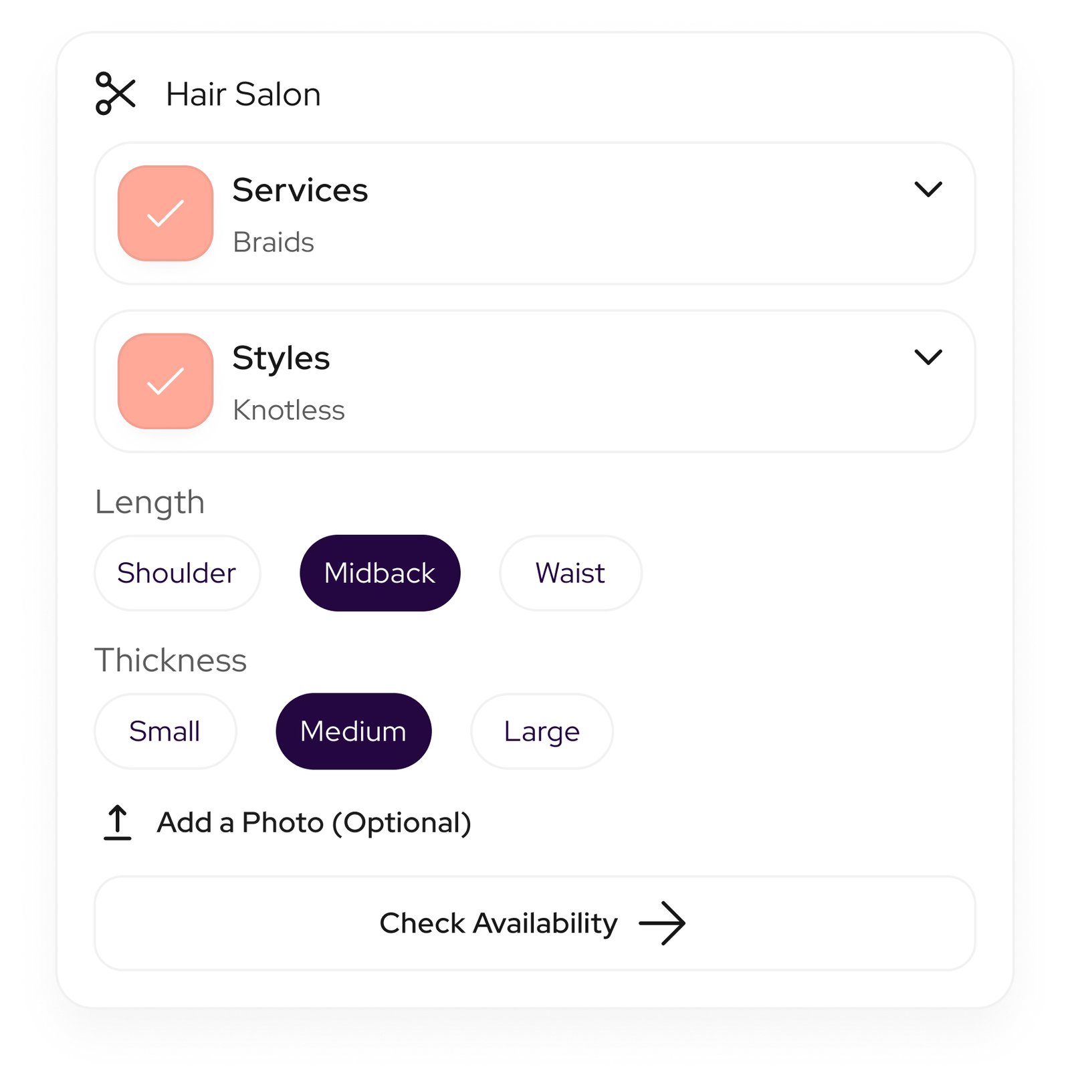Select the Large thickness option

click(541, 731)
